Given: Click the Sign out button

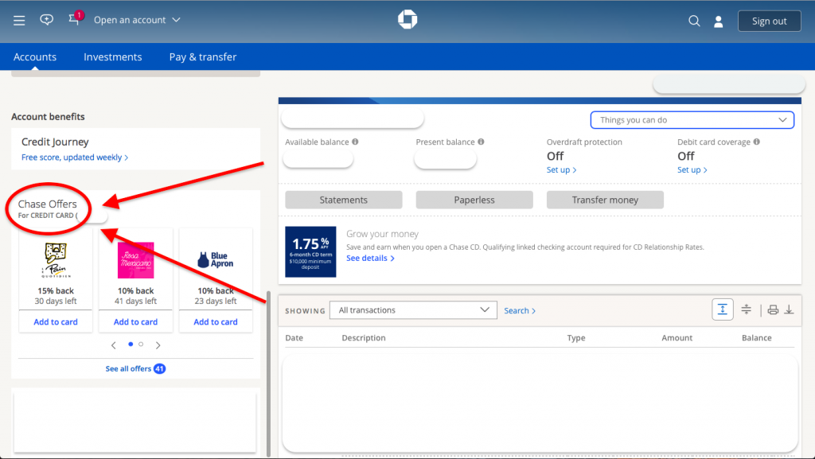Looking at the screenshot, I should (x=770, y=21).
